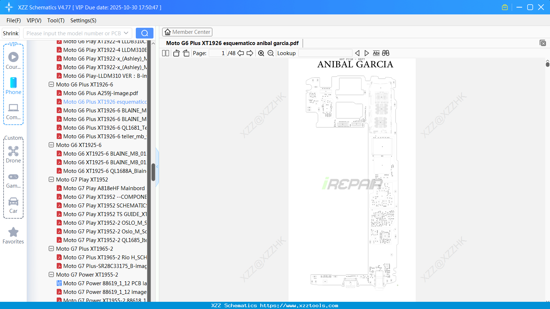This screenshot has height=309, width=550.
Task: Collapse the Moto G6 Plus XT1926-6 group
Action: tap(51, 84)
